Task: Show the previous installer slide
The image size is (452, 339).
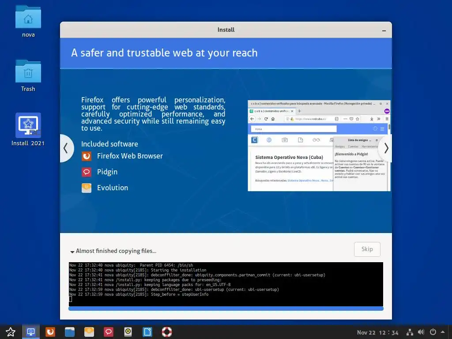Action: coord(66,148)
